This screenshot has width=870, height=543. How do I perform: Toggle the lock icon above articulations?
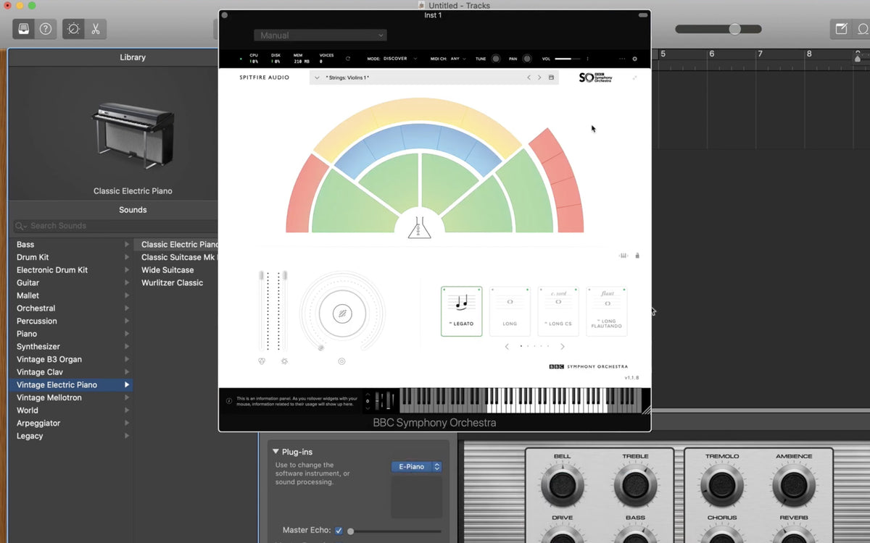637,256
